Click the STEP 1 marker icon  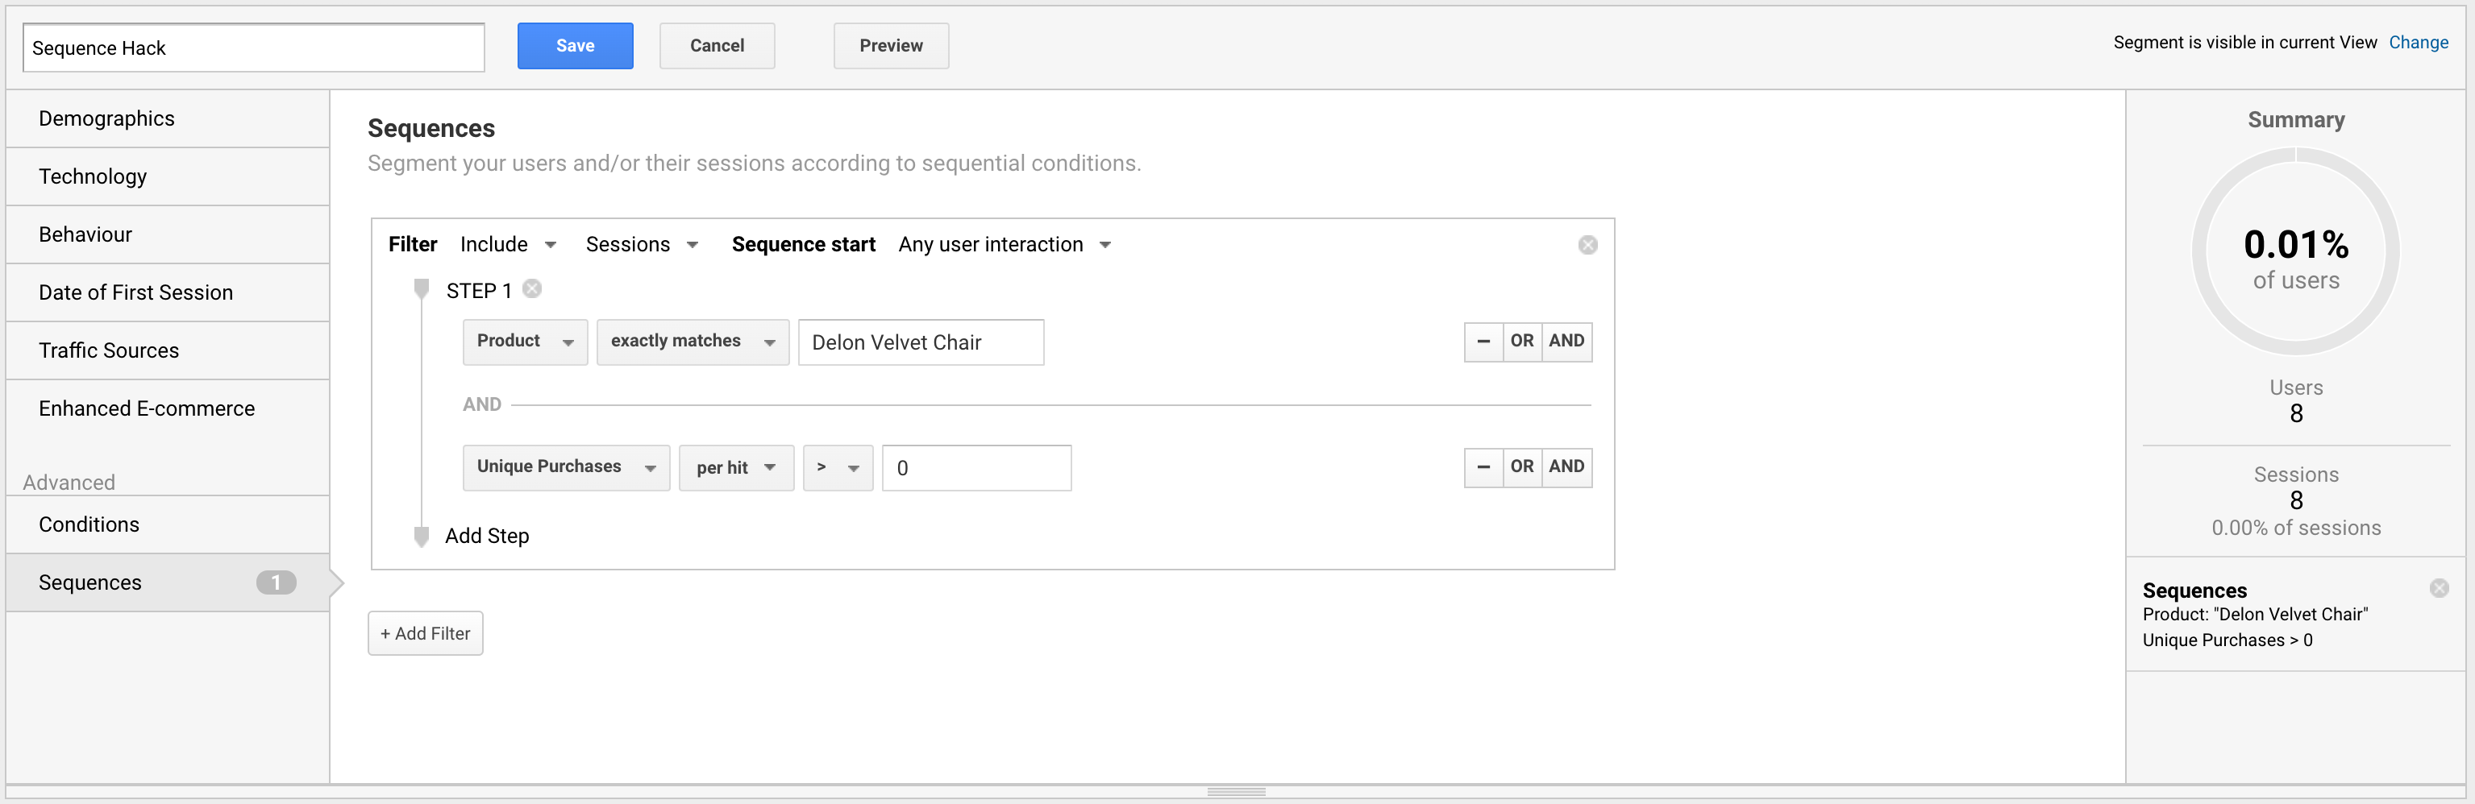pyautogui.click(x=421, y=288)
